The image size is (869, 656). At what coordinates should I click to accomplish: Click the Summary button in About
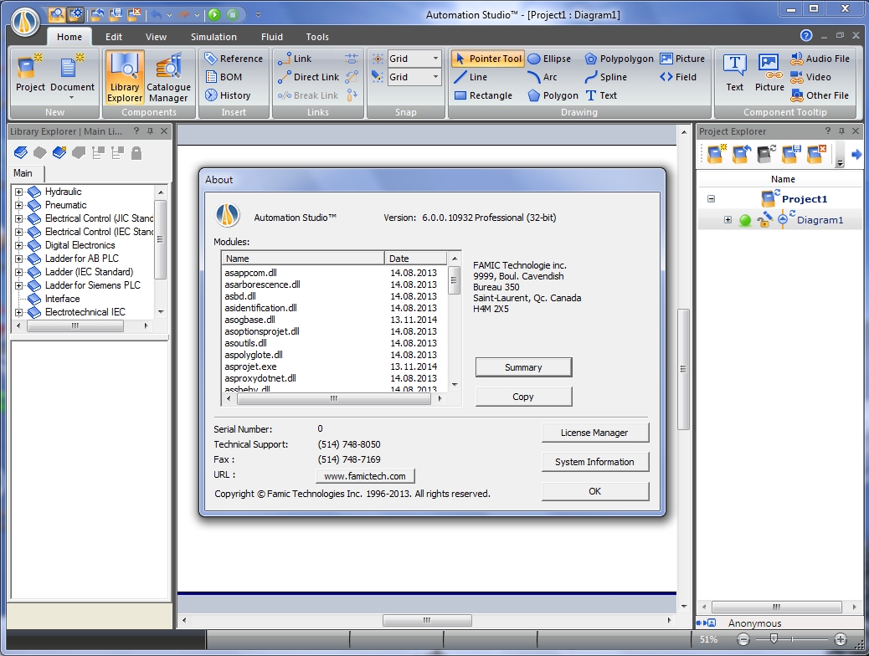(x=523, y=367)
